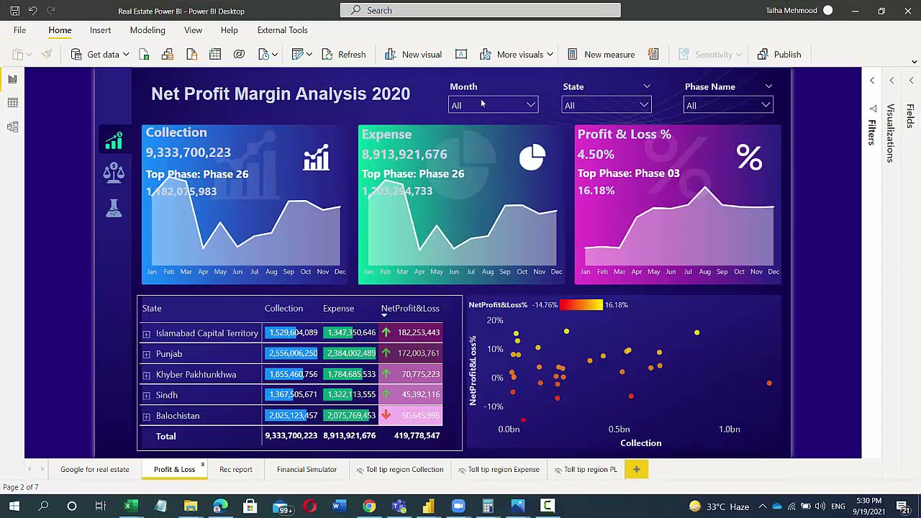Click the Collection card area chart
Viewport: 921px width, 518px height.
pyautogui.click(x=245, y=223)
